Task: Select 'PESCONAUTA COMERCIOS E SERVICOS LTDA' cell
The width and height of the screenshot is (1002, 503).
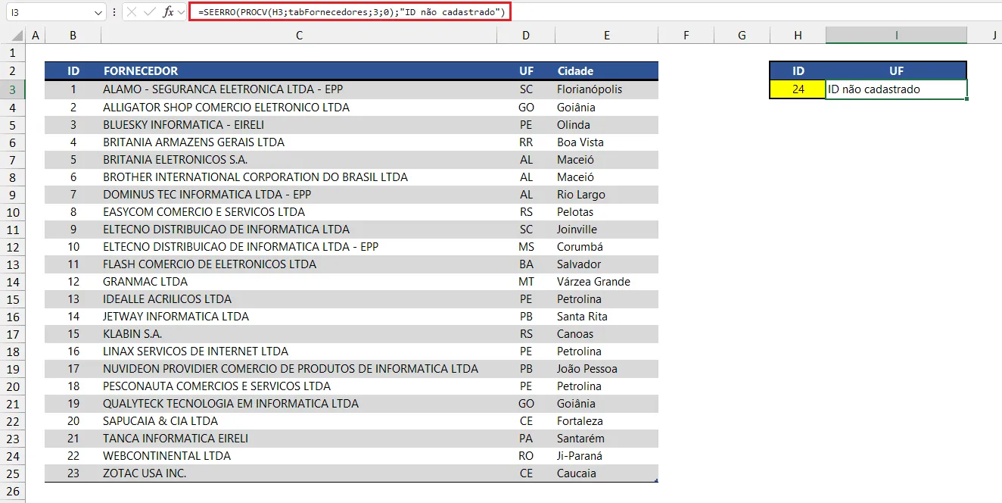Action: [300, 386]
